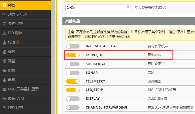This screenshot has height=114, width=195.
Task: Enable the SOFTSERIAL toggle
Action: coord(73,64)
